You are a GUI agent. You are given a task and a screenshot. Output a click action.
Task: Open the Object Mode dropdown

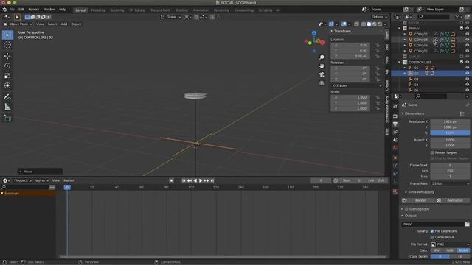[18, 24]
